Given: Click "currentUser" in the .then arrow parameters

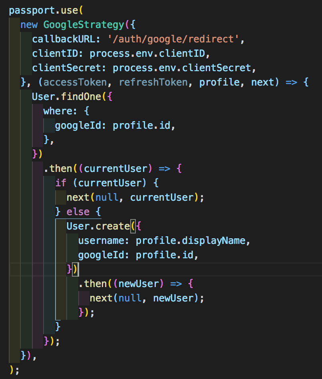Looking at the screenshot, I should (115, 169).
